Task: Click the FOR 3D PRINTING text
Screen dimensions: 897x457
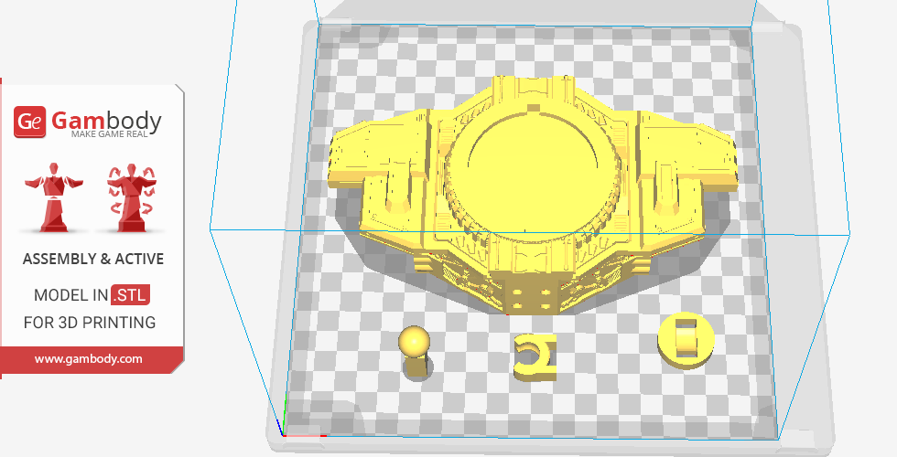Action: coord(89,322)
